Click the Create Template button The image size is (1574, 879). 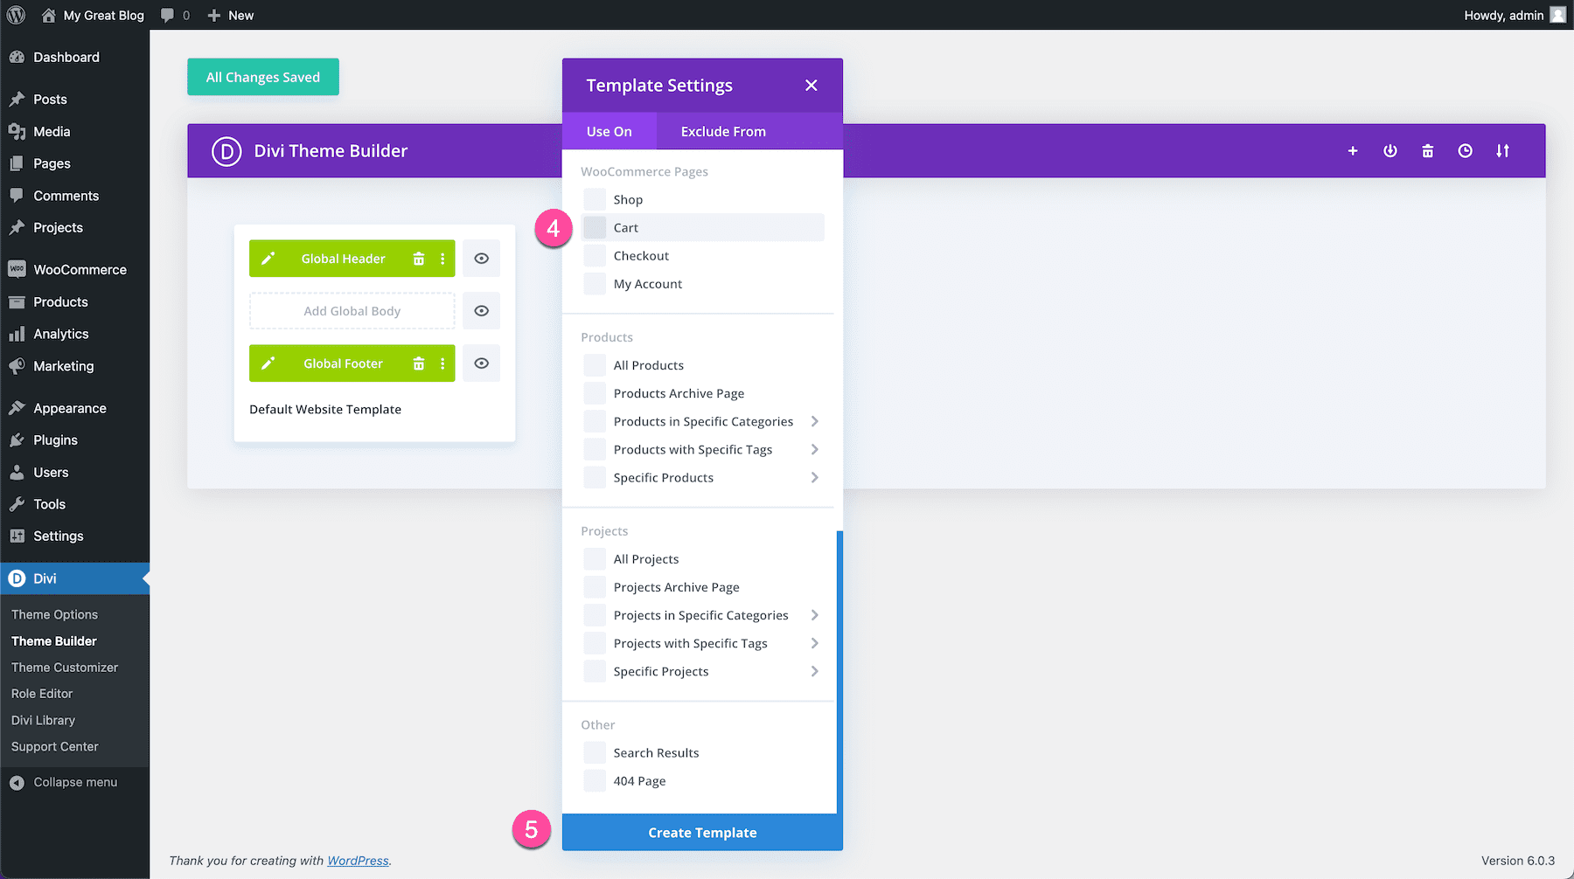coord(701,832)
